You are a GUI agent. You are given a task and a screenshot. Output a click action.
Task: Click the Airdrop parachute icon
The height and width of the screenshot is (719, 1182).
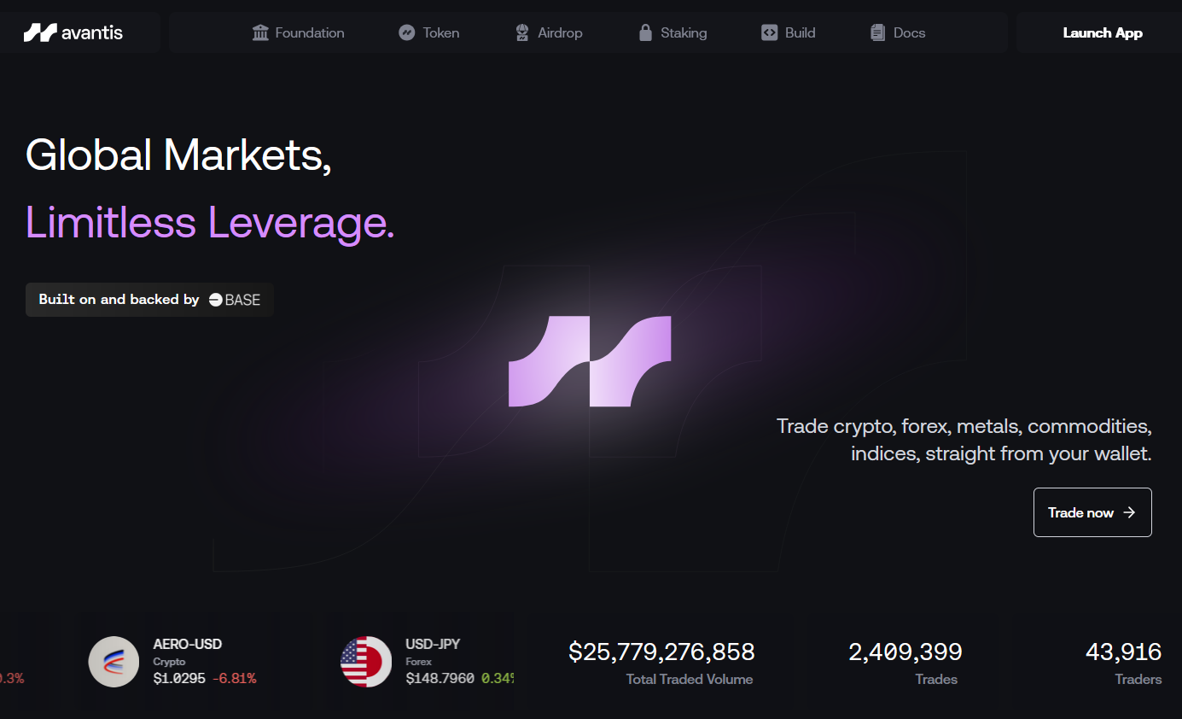[522, 33]
